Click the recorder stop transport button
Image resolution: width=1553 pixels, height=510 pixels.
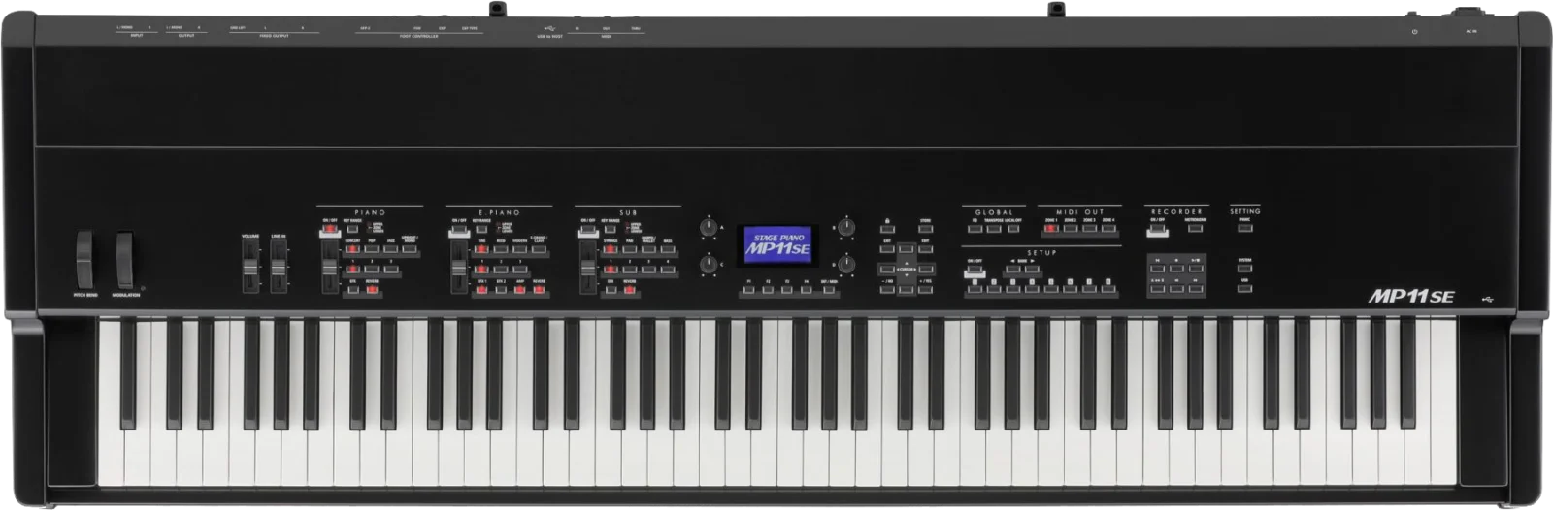(1176, 269)
